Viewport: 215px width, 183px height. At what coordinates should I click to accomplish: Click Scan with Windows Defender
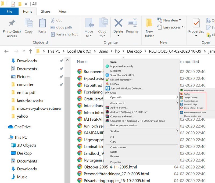pyautogui.click(x=126, y=88)
